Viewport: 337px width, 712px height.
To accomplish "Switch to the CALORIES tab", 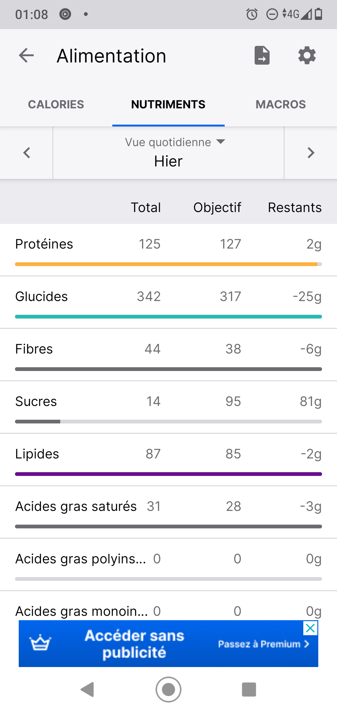I will [56, 104].
